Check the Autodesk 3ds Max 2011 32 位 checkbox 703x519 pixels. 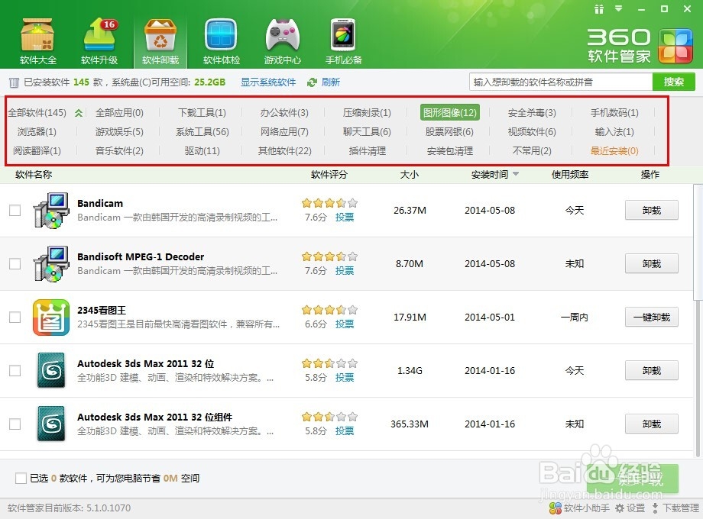[x=15, y=370]
